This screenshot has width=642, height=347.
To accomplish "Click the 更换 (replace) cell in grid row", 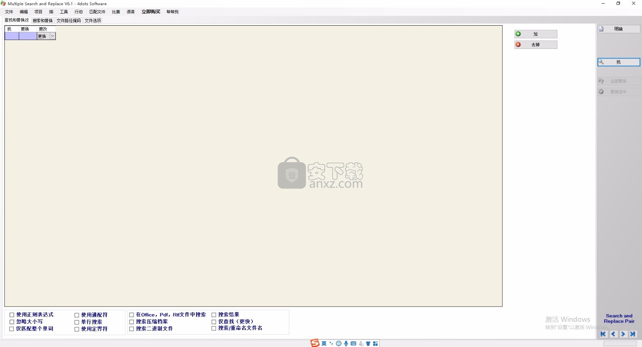I will [28, 36].
